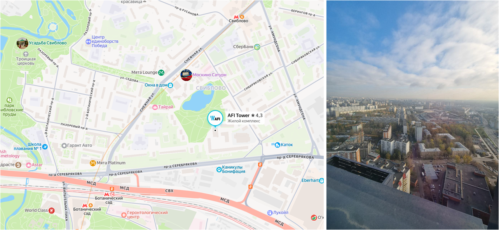The width and height of the screenshot is (499, 230).
Task: Open the aerial city view photo
Action: (x=412, y=115)
